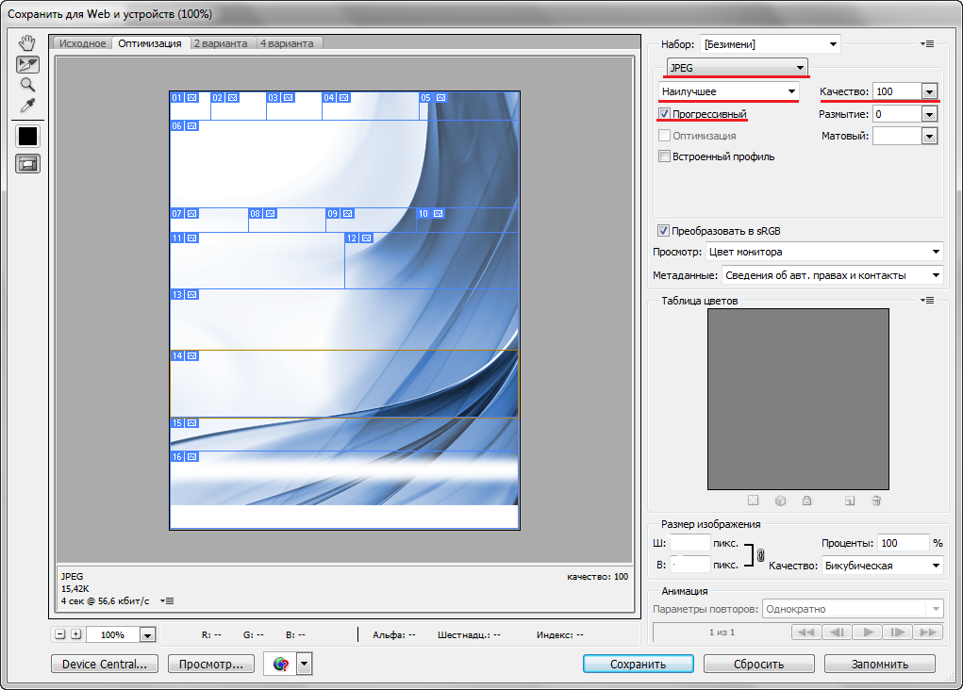This screenshot has width=963, height=690.
Task: Open the optimize panel flyout menu icon
Action: (x=927, y=44)
